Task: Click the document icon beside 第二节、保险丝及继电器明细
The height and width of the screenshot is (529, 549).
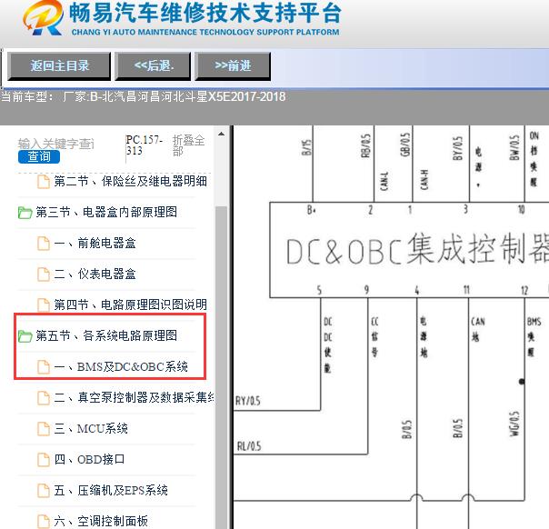Action: point(44,182)
